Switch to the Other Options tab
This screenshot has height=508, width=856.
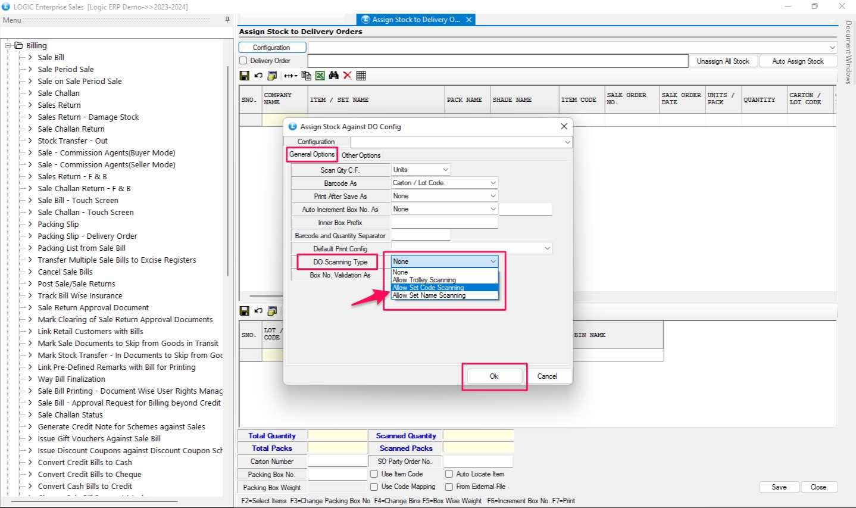[x=361, y=155]
